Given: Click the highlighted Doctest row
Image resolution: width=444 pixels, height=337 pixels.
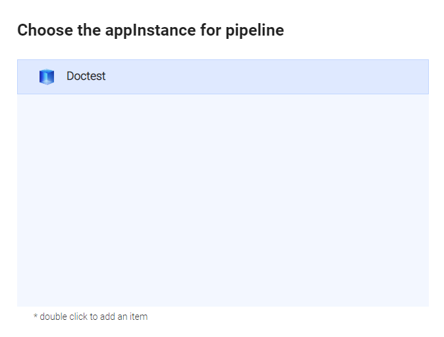Looking at the screenshot, I should click(x=223, y=77).
